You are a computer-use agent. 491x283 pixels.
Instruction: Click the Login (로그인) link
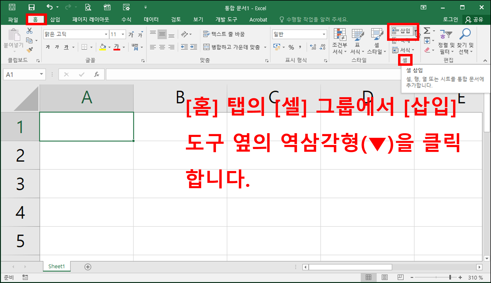coord(450,19)
